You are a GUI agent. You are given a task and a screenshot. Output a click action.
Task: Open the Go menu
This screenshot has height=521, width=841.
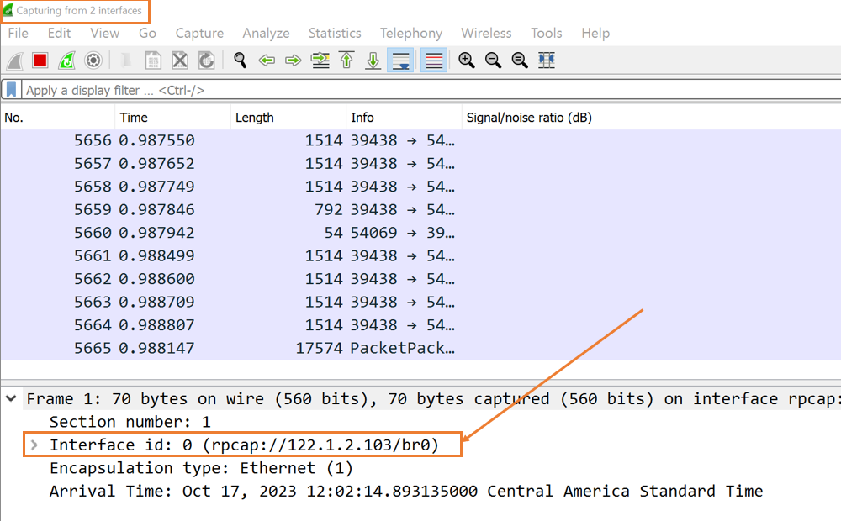147,34
